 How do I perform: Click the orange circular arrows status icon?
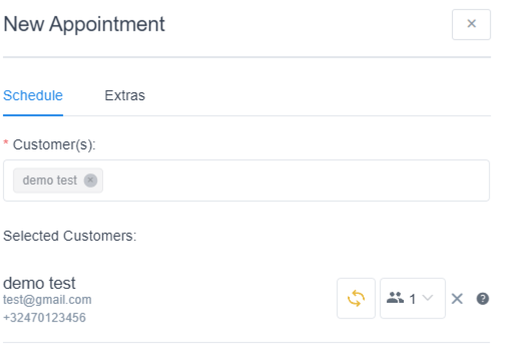(x=356, y=298)
